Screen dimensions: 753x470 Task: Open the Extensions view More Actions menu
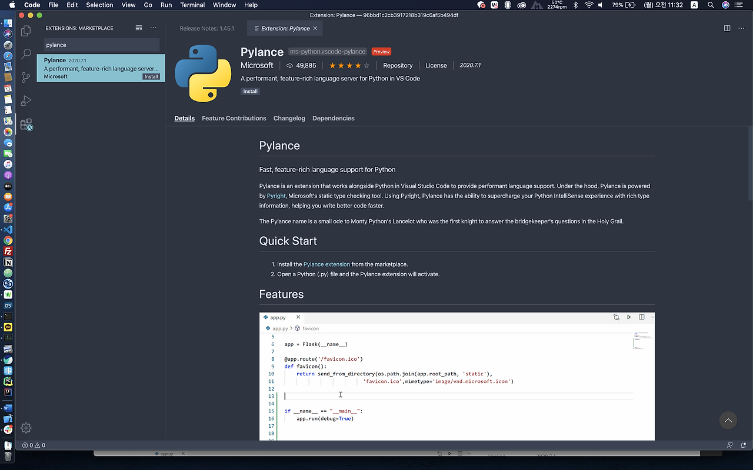153,28
